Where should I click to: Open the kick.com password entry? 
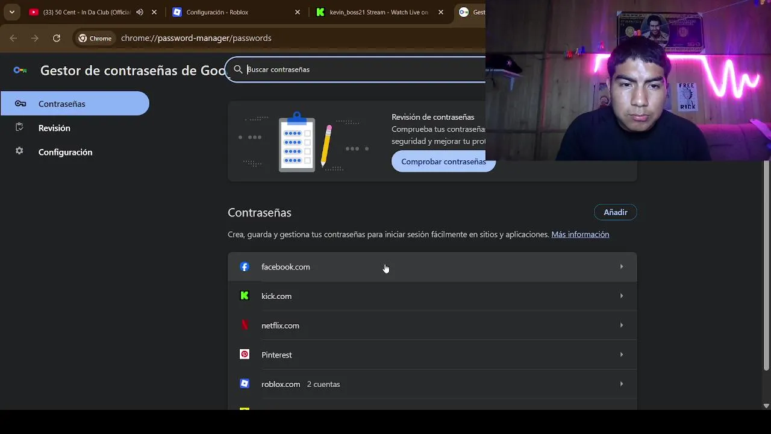click(432, 296)
